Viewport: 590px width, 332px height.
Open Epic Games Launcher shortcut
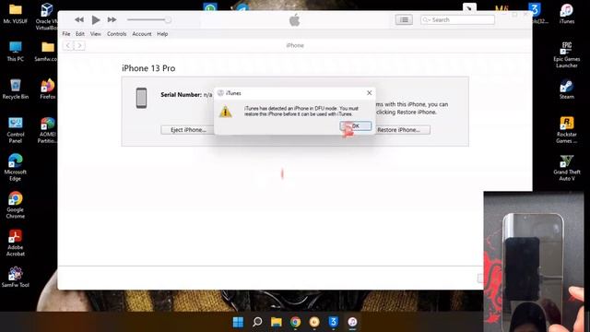567,55
